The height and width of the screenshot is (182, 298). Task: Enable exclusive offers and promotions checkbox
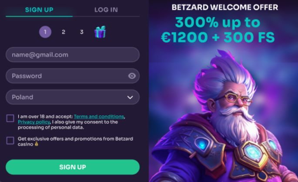coord(10,141)
